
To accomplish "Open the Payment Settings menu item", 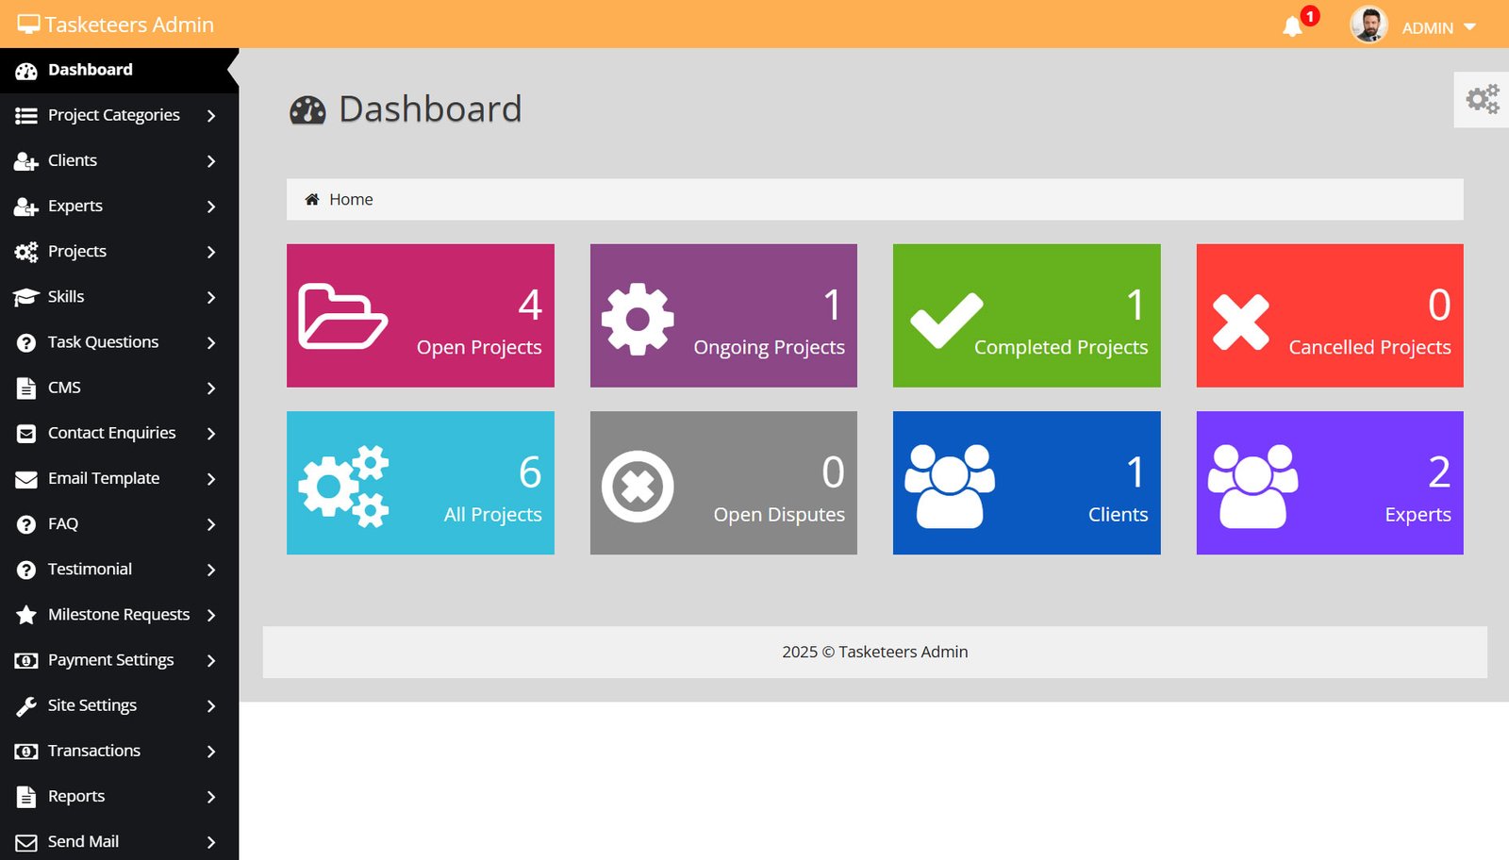I will click(x=119, y=660).
